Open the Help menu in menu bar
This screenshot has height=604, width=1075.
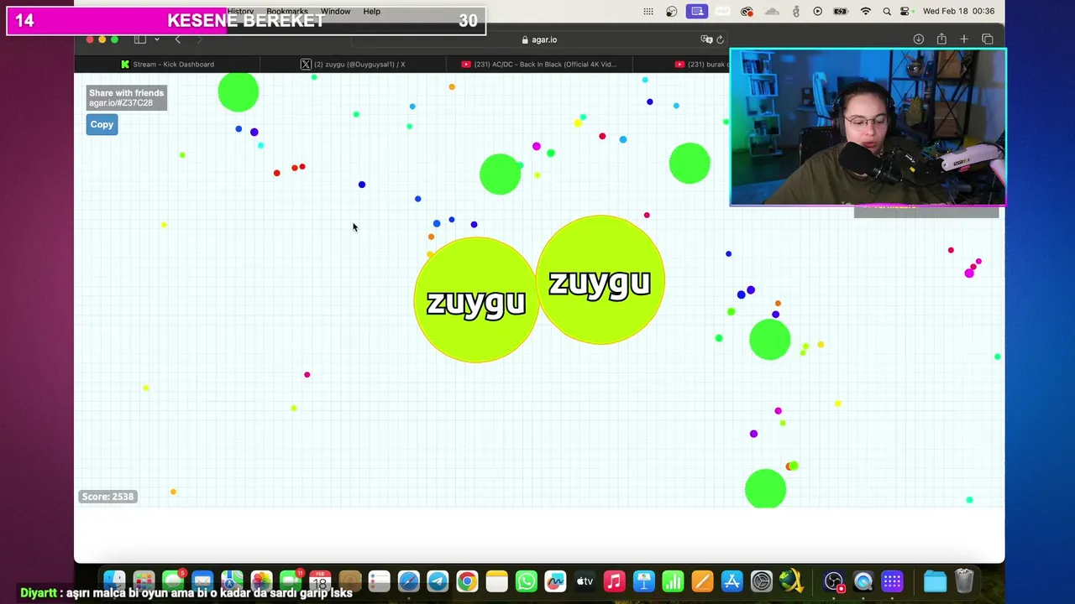click(x=371, y=12)
